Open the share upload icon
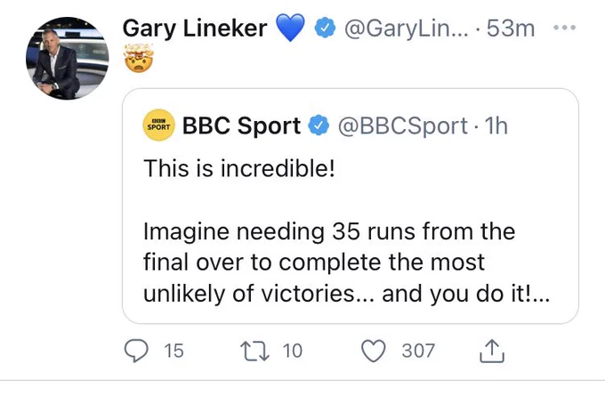The image size is (605, 396). point(492,351)
